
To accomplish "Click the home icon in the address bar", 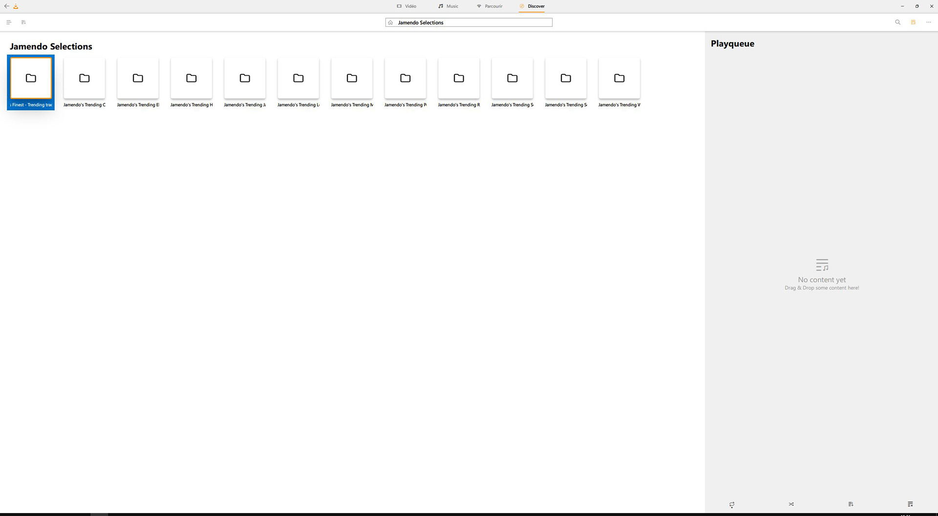I will [x=390, y=22].
